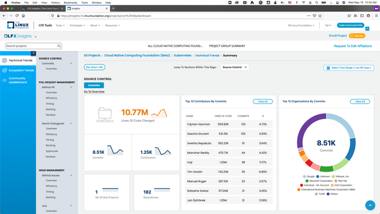Select the PROJECT GROUP SUMMARY tab
380x214 pixels.
pos(227,46)
